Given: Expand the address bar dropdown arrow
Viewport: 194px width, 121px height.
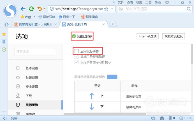Looking at the screenshot, I should (112, 9).
